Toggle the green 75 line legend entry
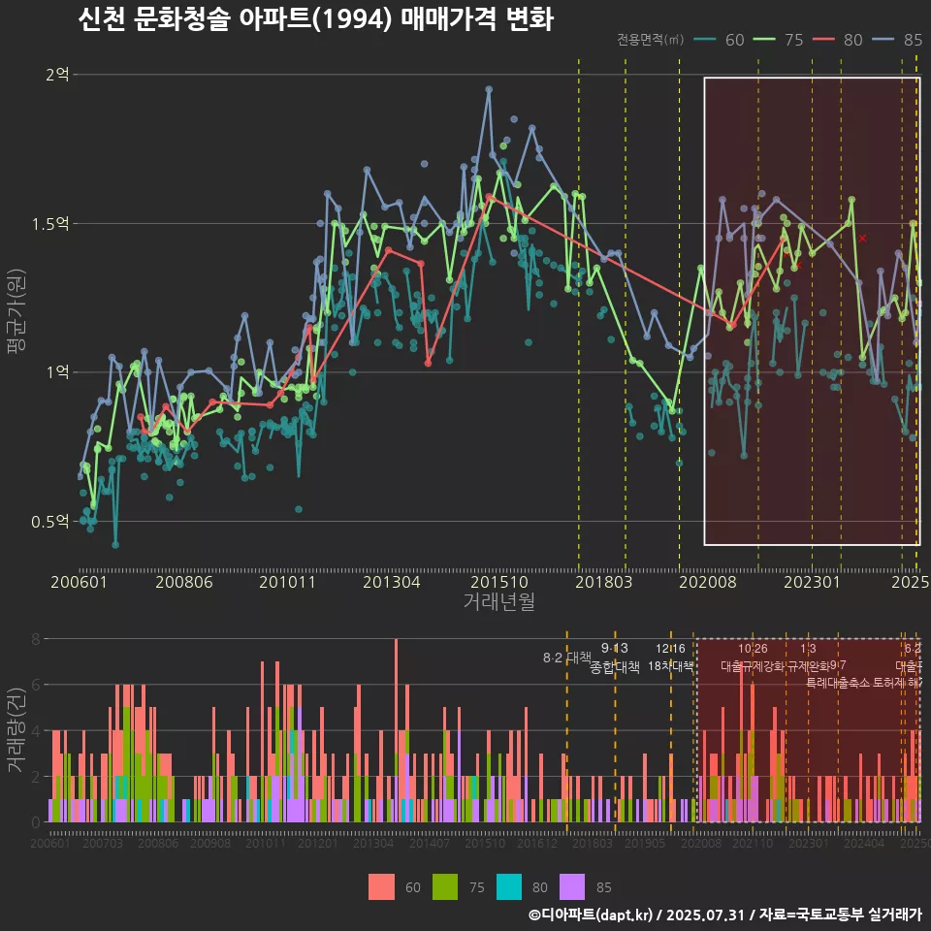 click(x=778, y=40)
